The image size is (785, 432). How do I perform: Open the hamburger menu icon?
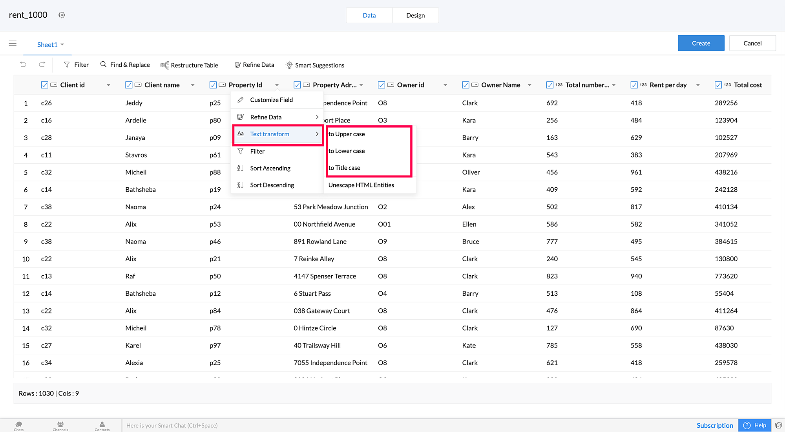click(x=13, y=43)
